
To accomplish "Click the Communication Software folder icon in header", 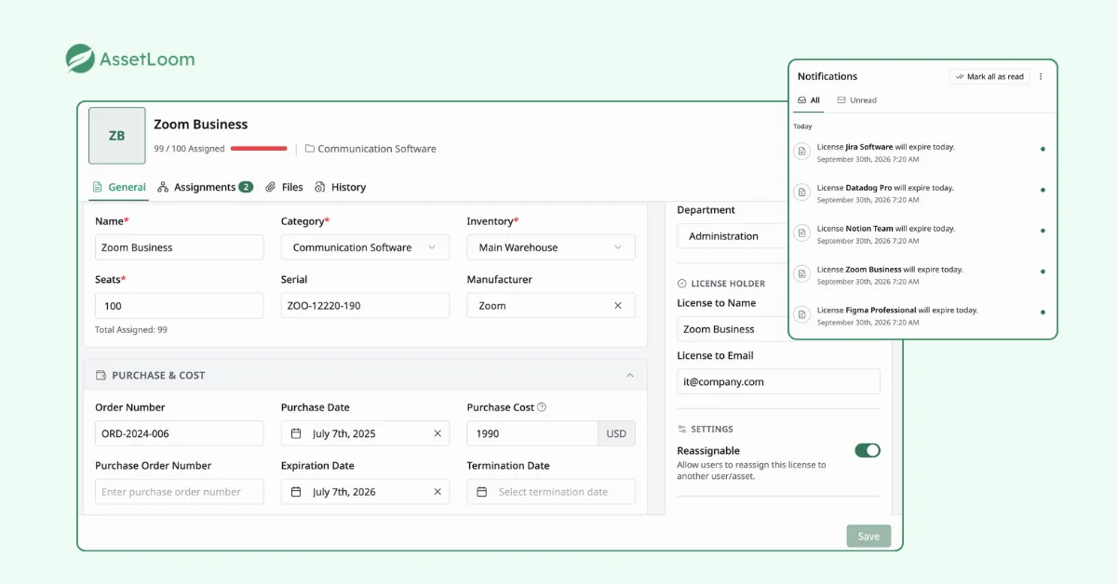I will pyautogui.click(x=310, y=149).
